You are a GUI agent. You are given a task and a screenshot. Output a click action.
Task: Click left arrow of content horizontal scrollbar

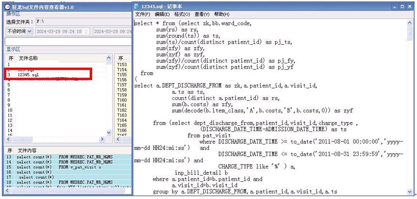[8, 190]
